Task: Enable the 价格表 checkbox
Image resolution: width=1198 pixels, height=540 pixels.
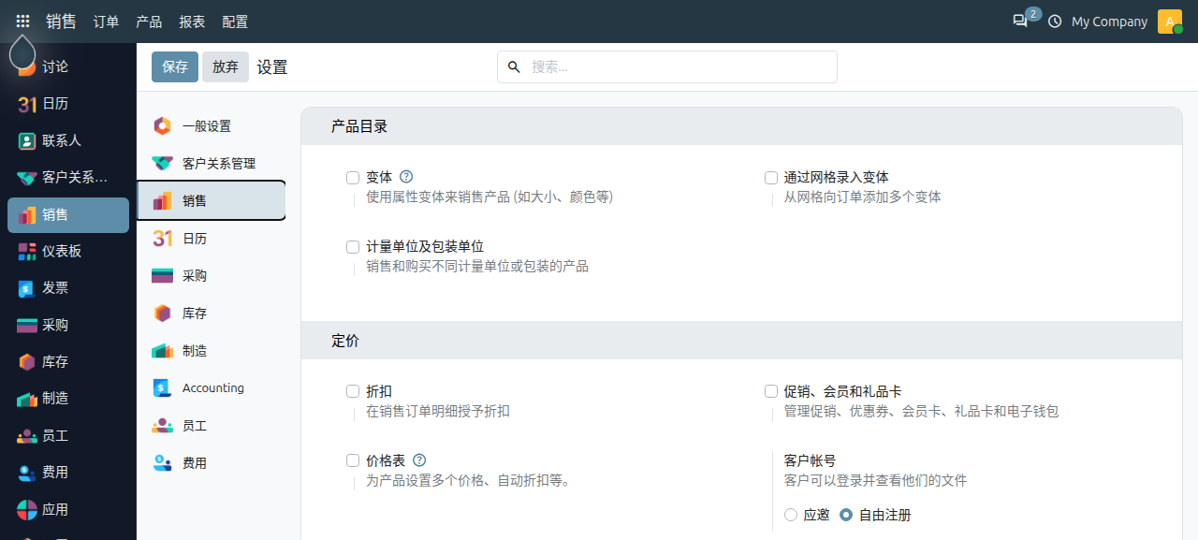Action: point(353,460)
